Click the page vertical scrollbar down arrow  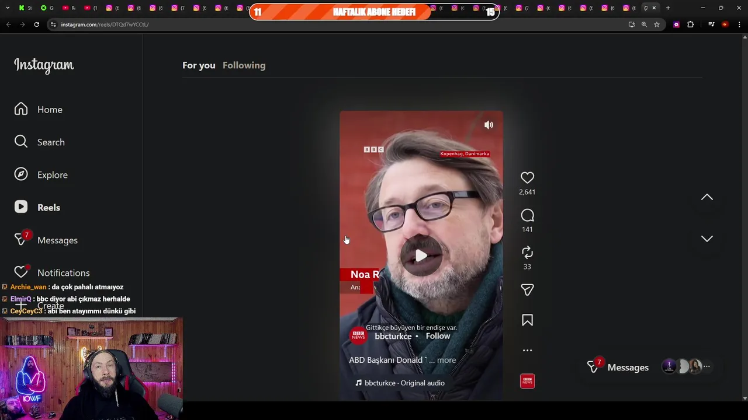click(x=744, y=398)
